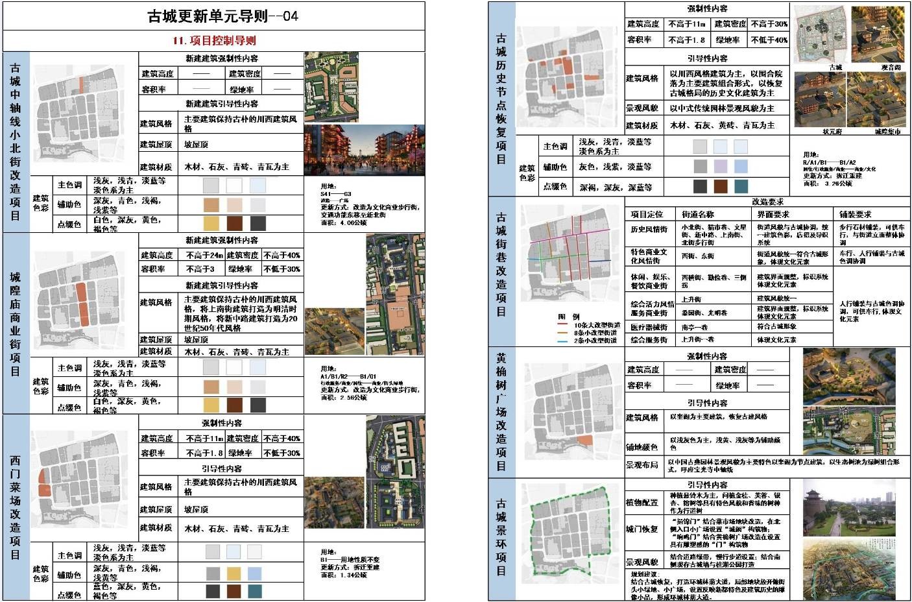This screenshot has width=912, height=602.
Task: Click the column header 界面要求
Action: (773, 214)
